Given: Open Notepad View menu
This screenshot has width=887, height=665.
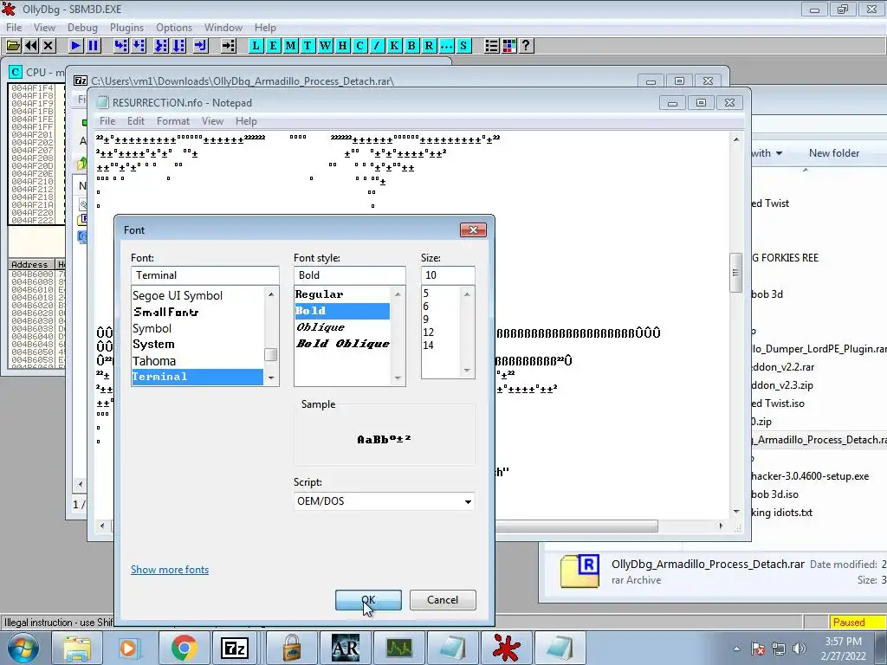Looking at the screenshot, I should pyautogui.click(x=213, y=121).
